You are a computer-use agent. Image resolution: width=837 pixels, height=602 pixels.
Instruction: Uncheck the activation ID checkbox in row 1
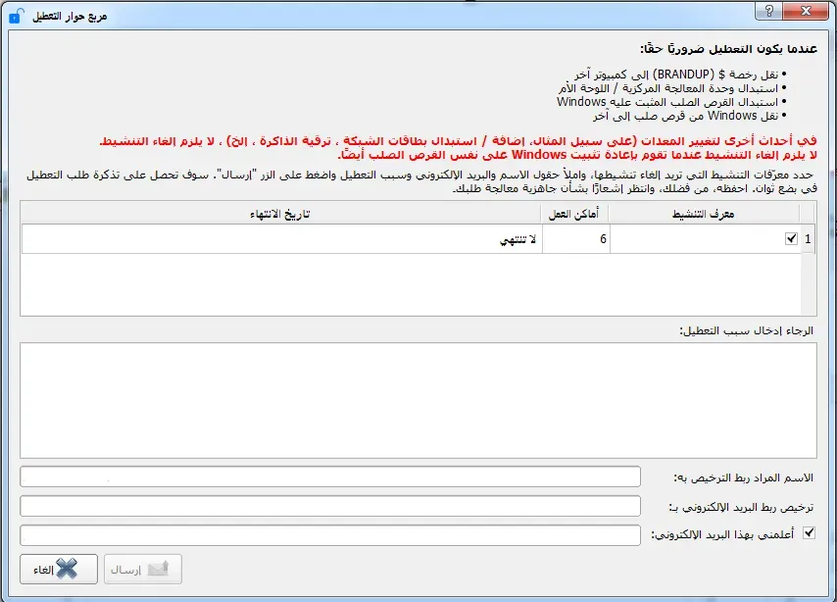(792, 238)
